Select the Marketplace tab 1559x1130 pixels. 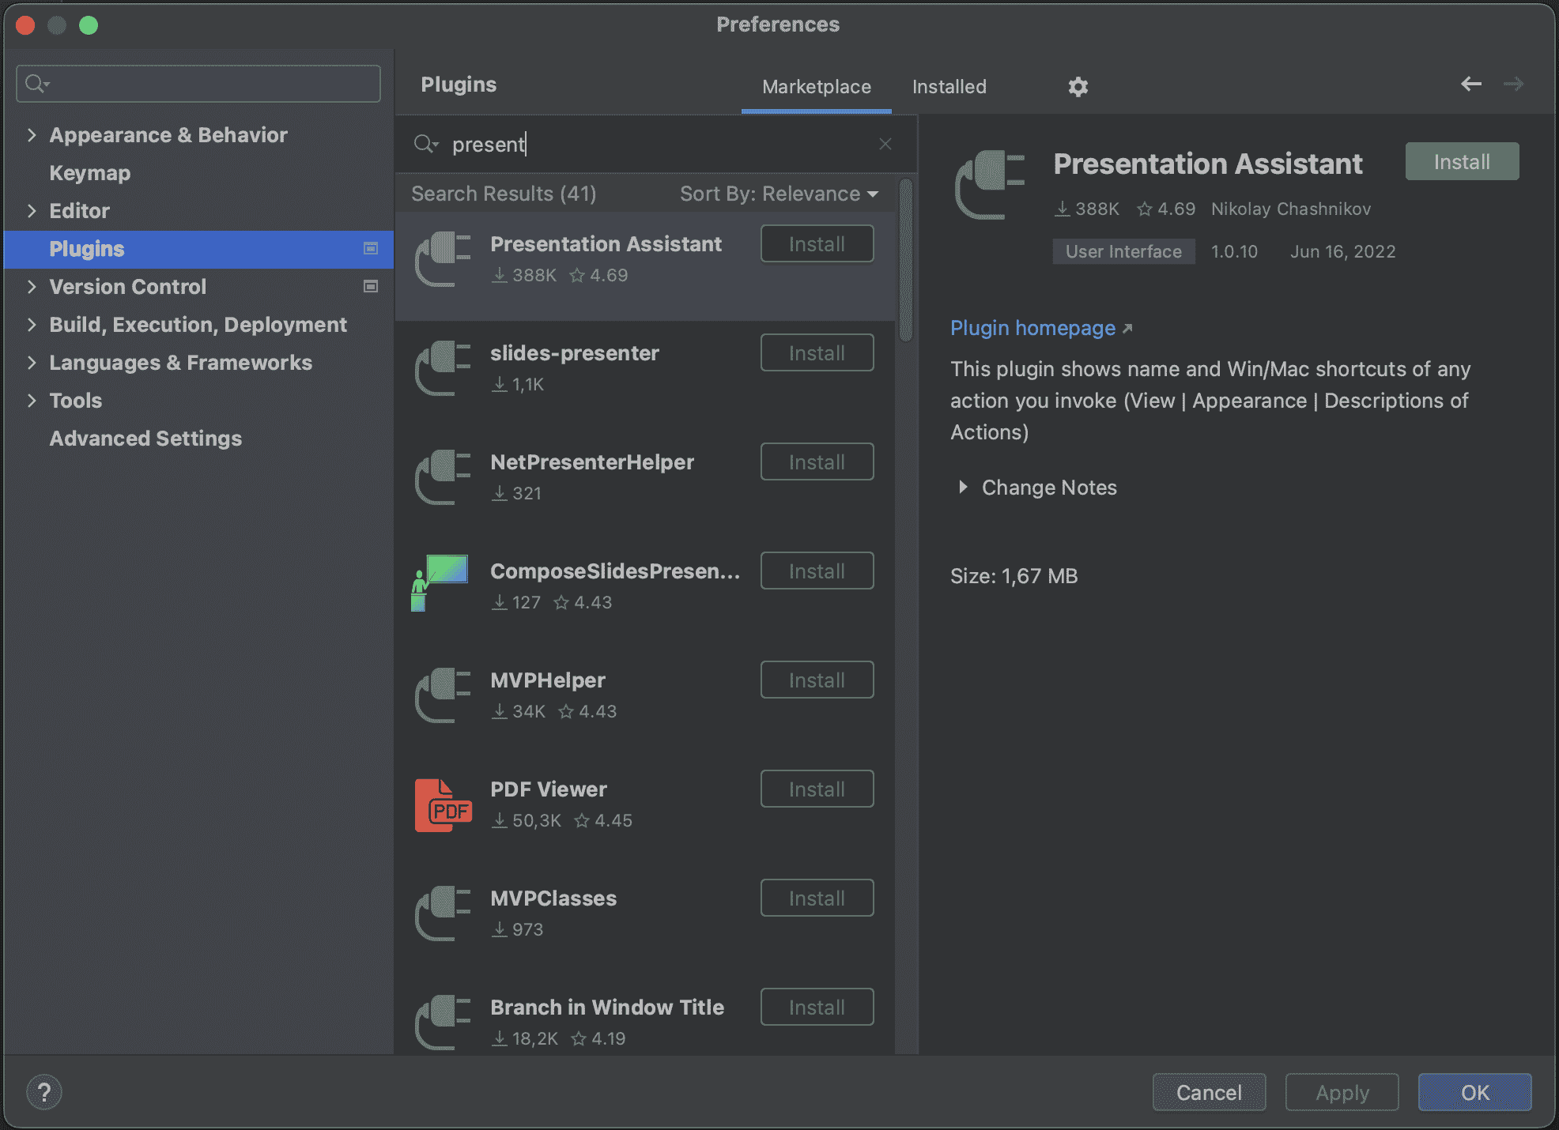(x=816, y=87)
